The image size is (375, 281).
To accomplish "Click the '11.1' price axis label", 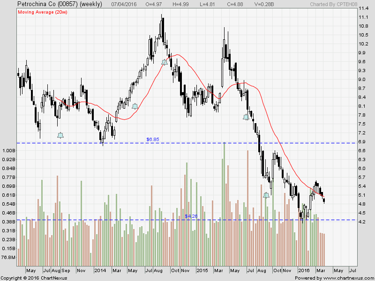I will 363,17.
